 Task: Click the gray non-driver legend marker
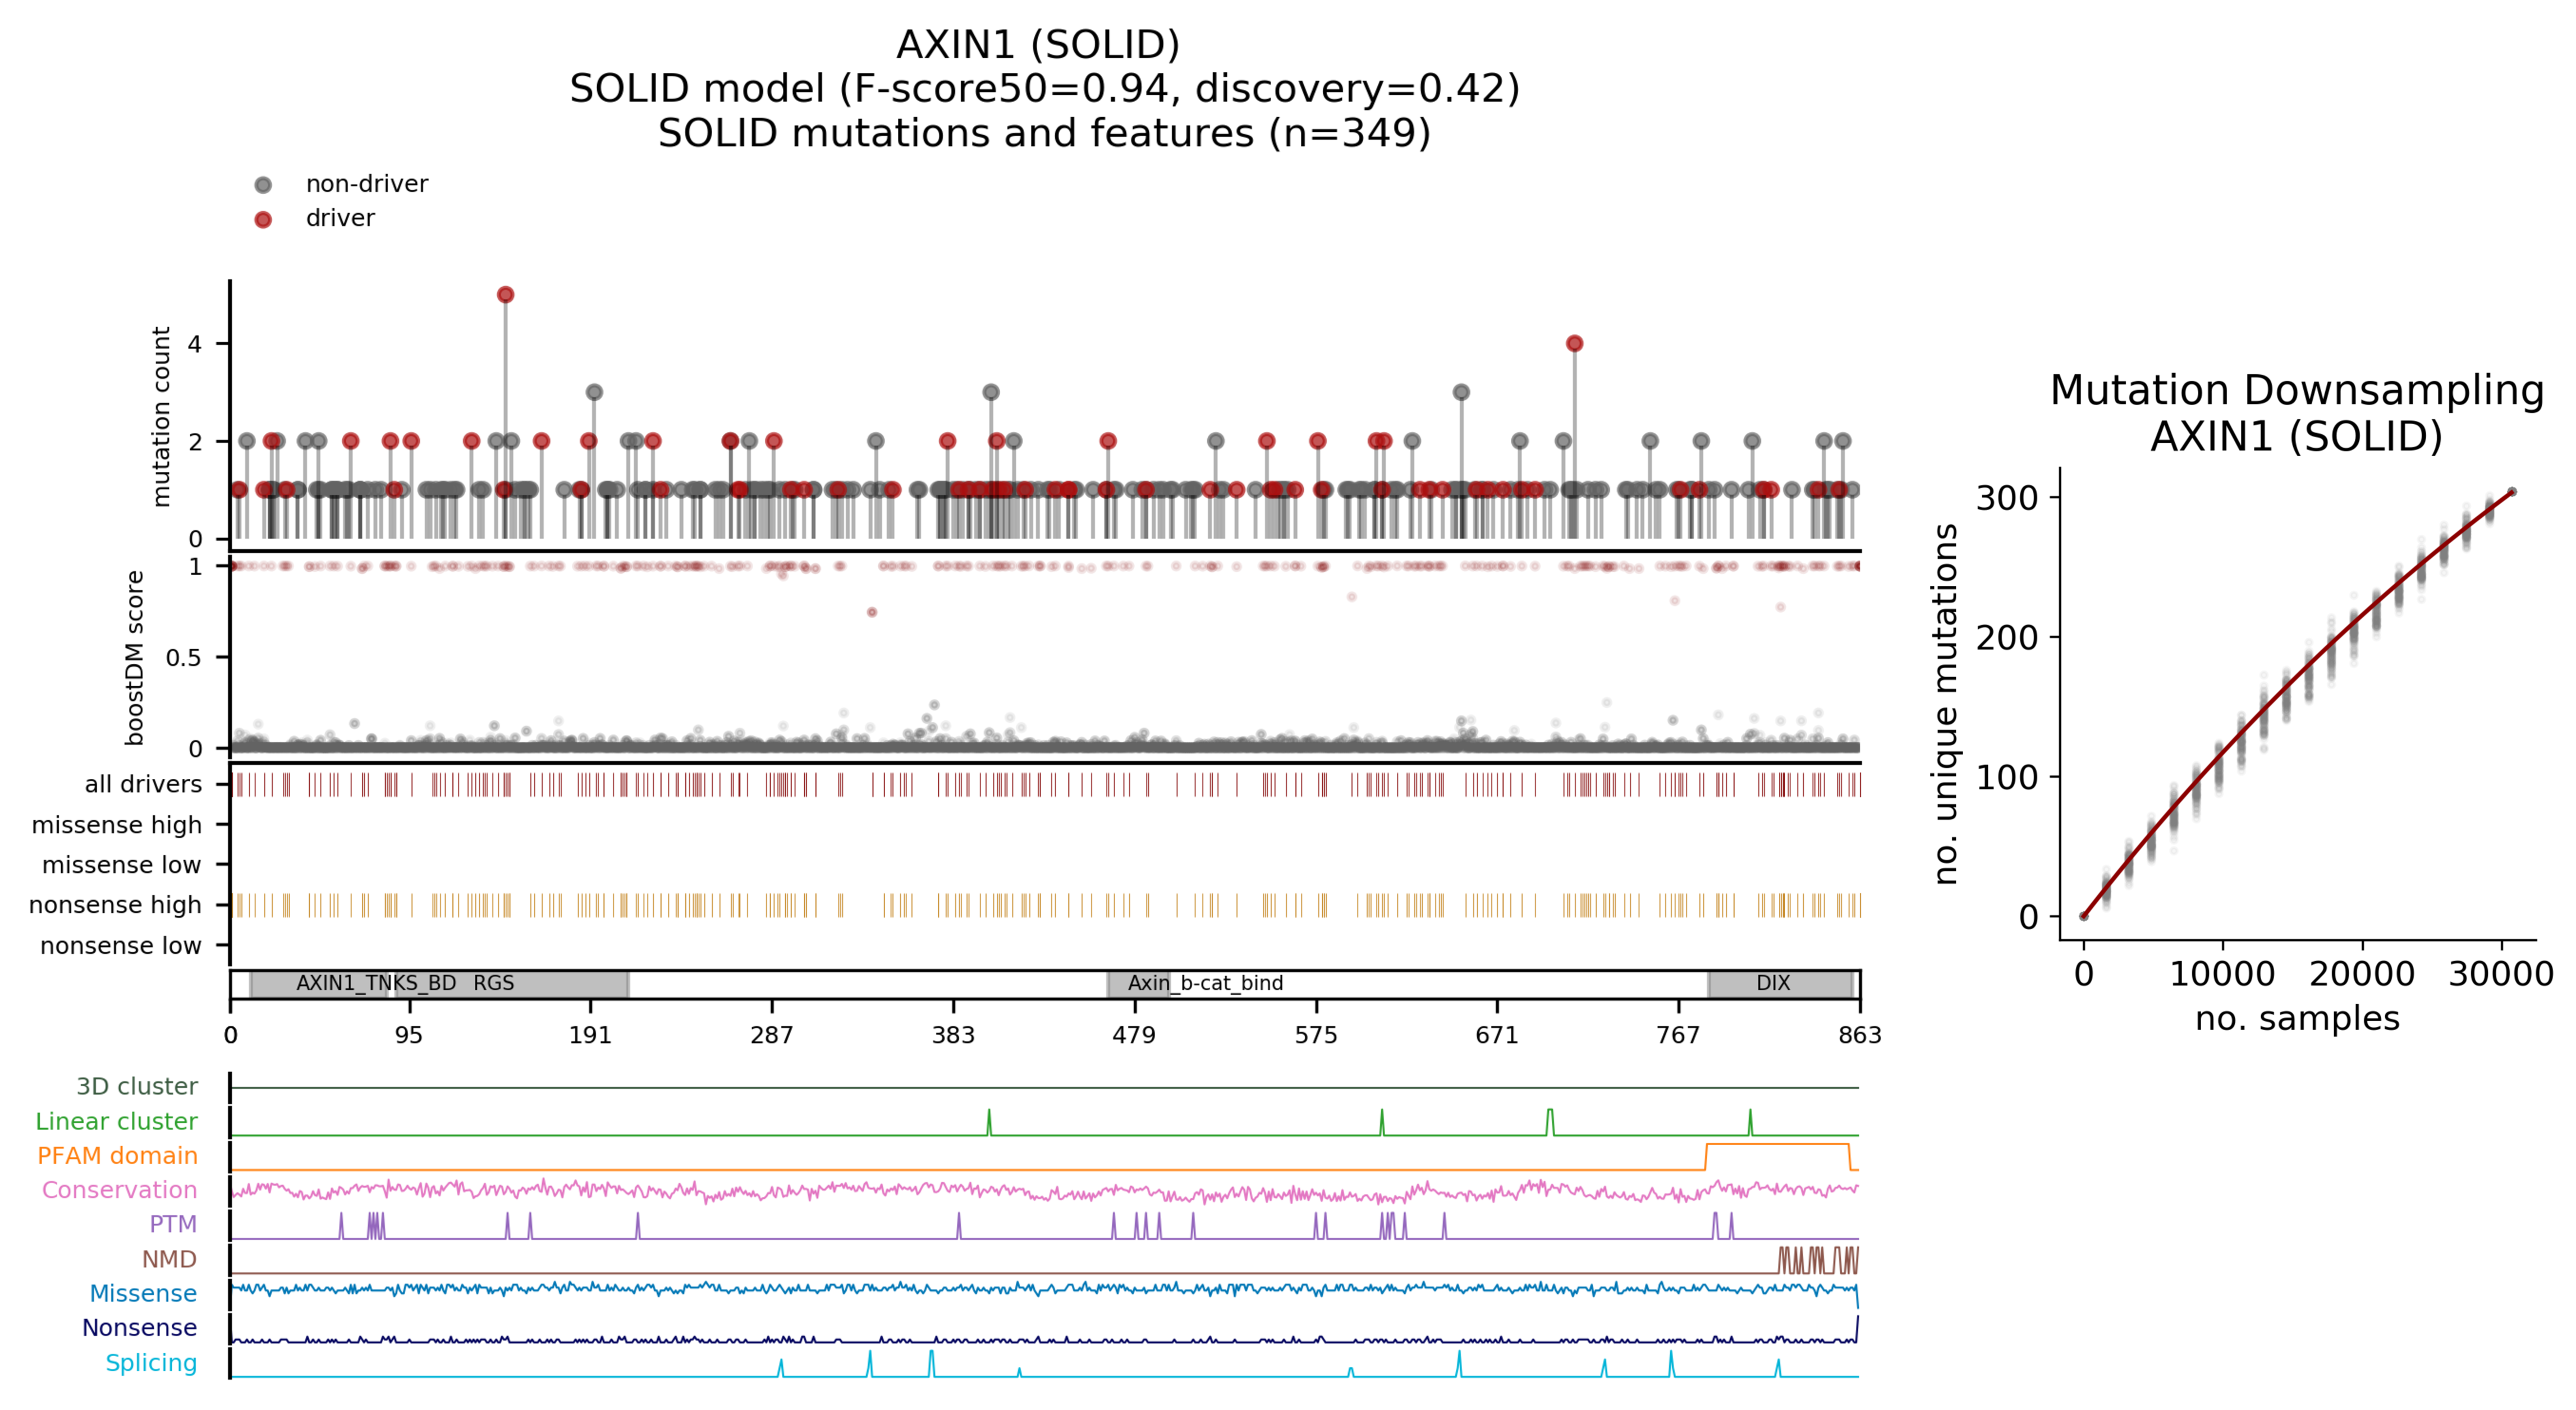point(263,185)
